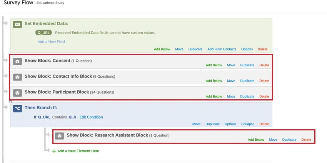This screenshot has height=163, width=327.
Task: Click the Set Embedded Data block icon
Action: point(17,24)
